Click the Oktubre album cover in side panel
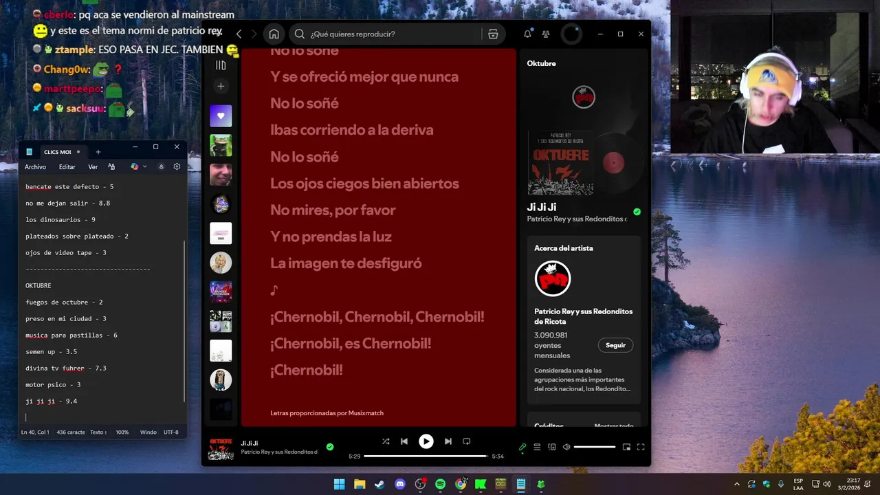Screen dimensions: 880x495 [x=560, y=163]
